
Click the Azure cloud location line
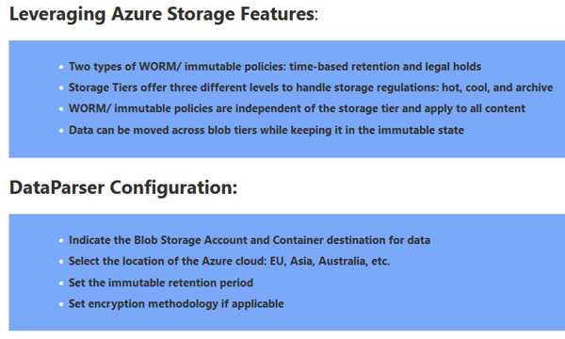229,261
